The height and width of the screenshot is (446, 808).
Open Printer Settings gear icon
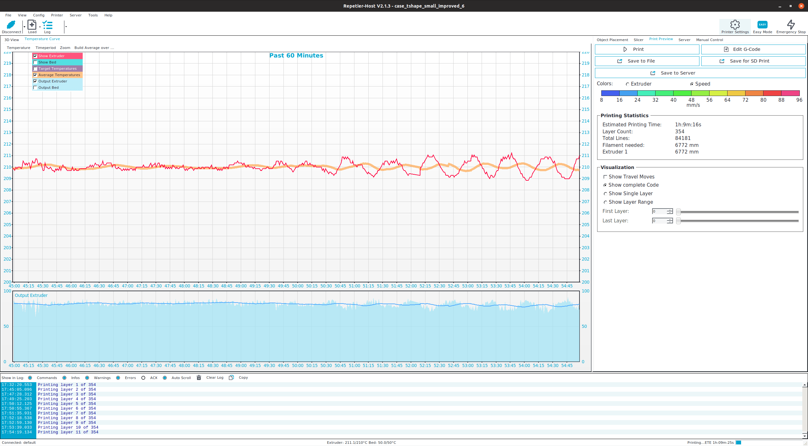[735, 25]
